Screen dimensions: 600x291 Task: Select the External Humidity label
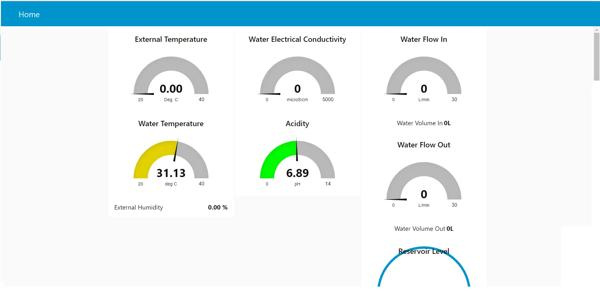click(x=139, y=208)
